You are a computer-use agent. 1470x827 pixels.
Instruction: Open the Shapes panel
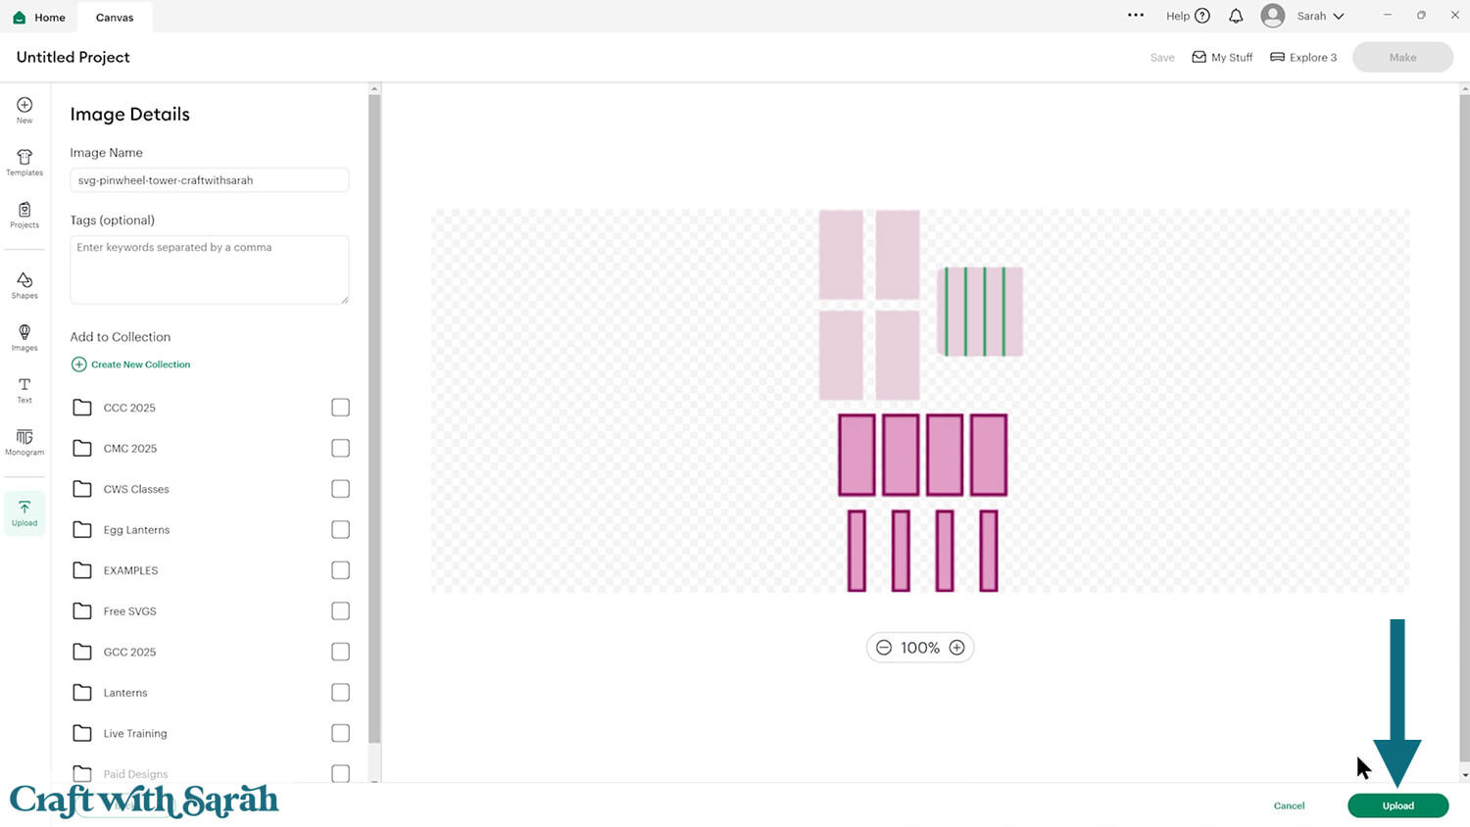pos(24,285)
